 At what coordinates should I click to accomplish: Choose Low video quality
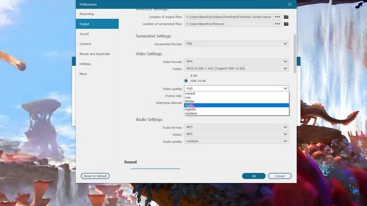pos(236,97)
